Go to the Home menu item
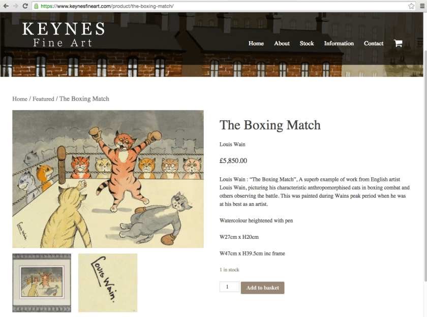Image resolution: width=427 pixels, height=317 pixels. (256, 43)
